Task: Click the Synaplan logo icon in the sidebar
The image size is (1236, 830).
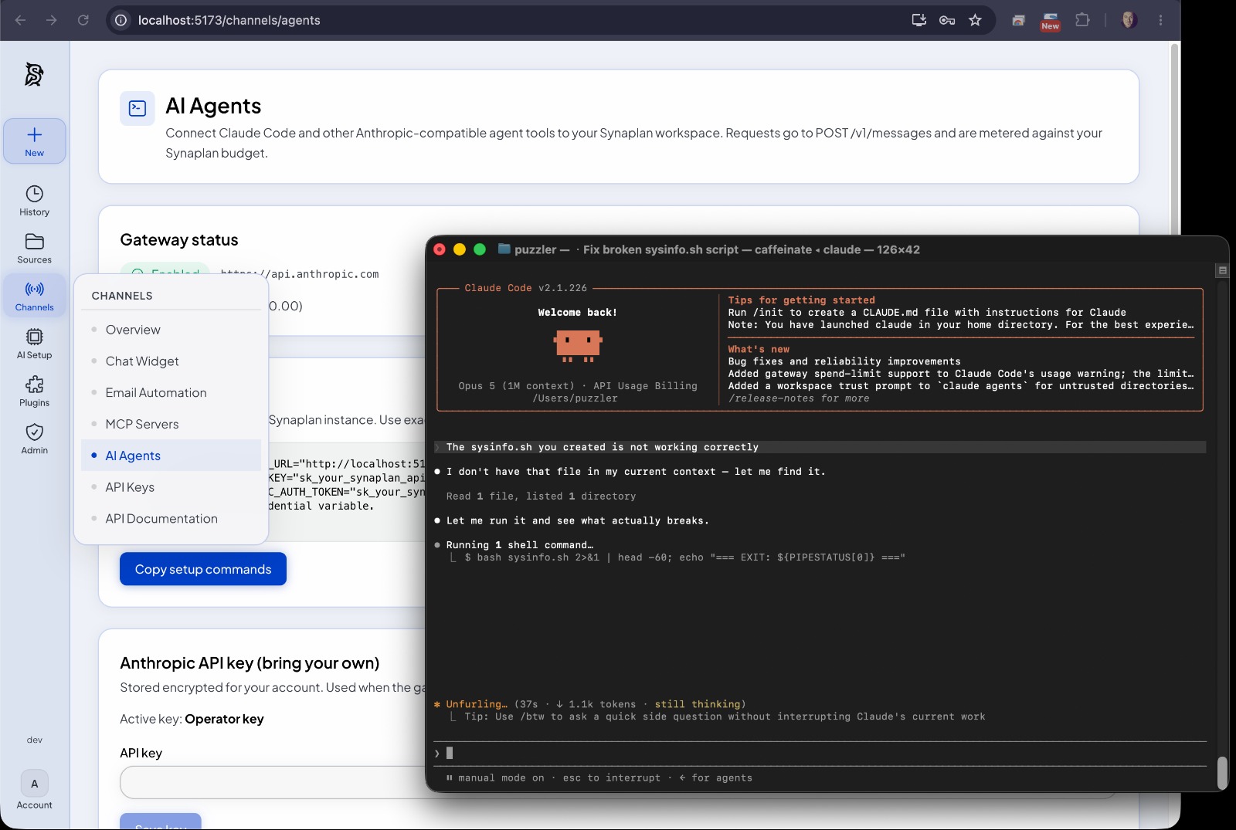Action: 34,74
